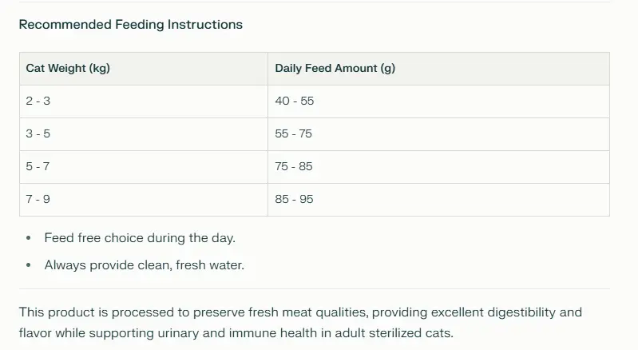638x350 pixels.
Task: Click the 3 - 5 weight cell
Action: click(x=144, y=134)
